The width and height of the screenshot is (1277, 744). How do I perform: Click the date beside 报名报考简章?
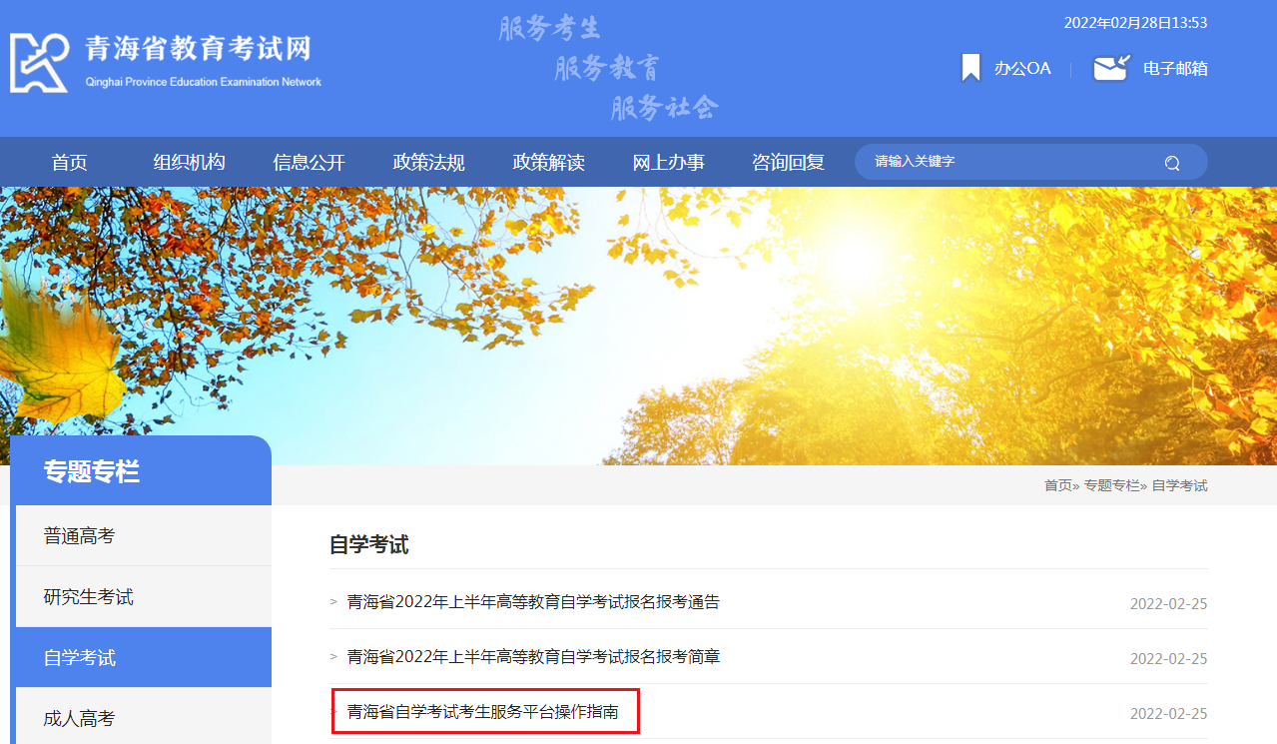point(1169,659)
